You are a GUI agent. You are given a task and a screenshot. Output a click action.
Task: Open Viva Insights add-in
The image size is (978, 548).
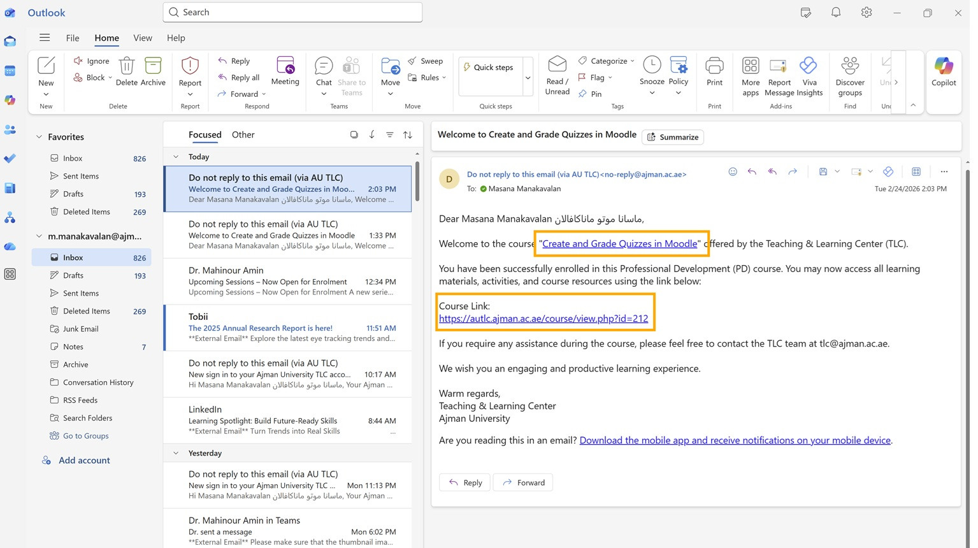(x=809, y=66)
